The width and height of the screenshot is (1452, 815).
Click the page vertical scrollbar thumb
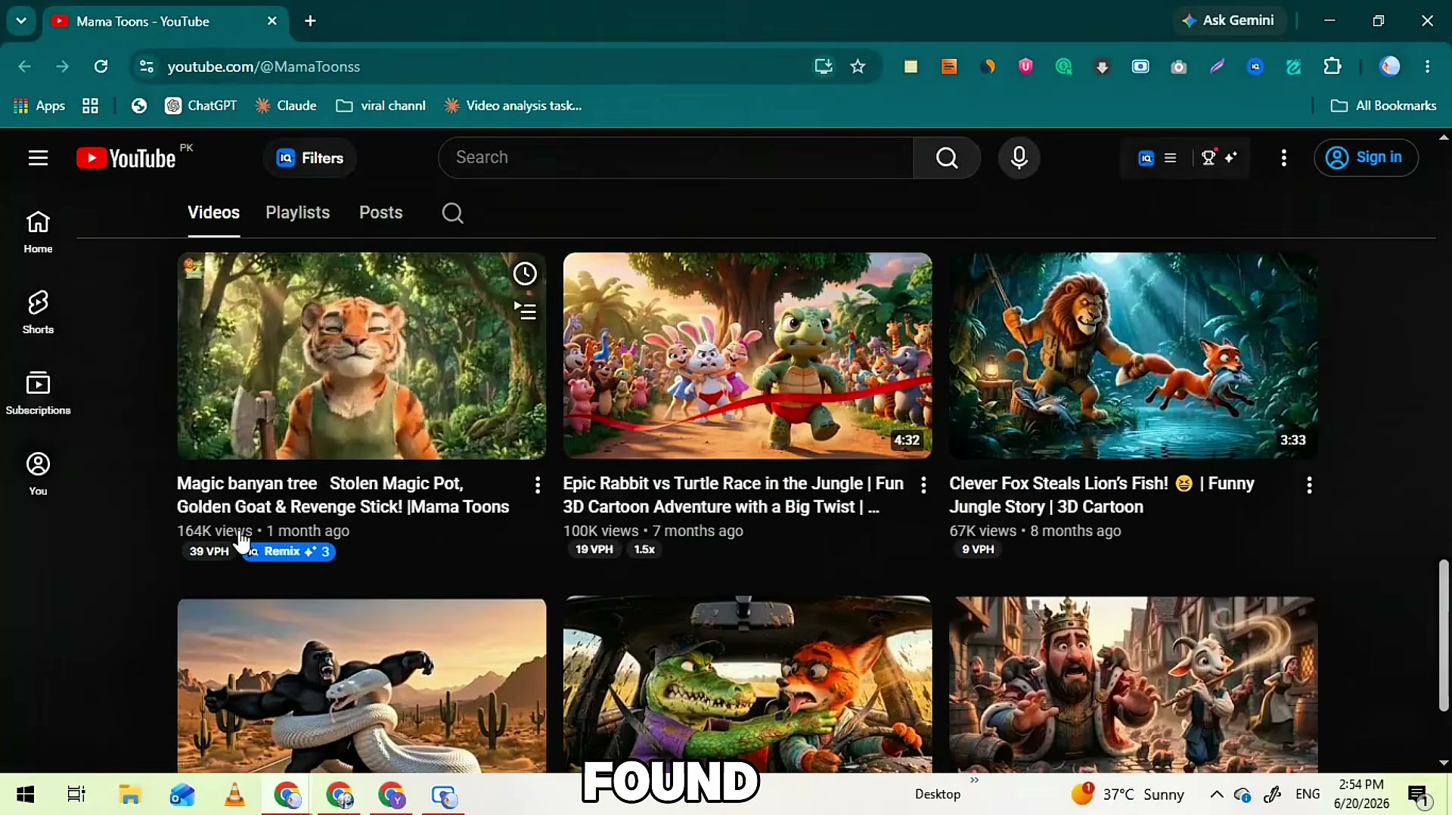(1444, 636)
